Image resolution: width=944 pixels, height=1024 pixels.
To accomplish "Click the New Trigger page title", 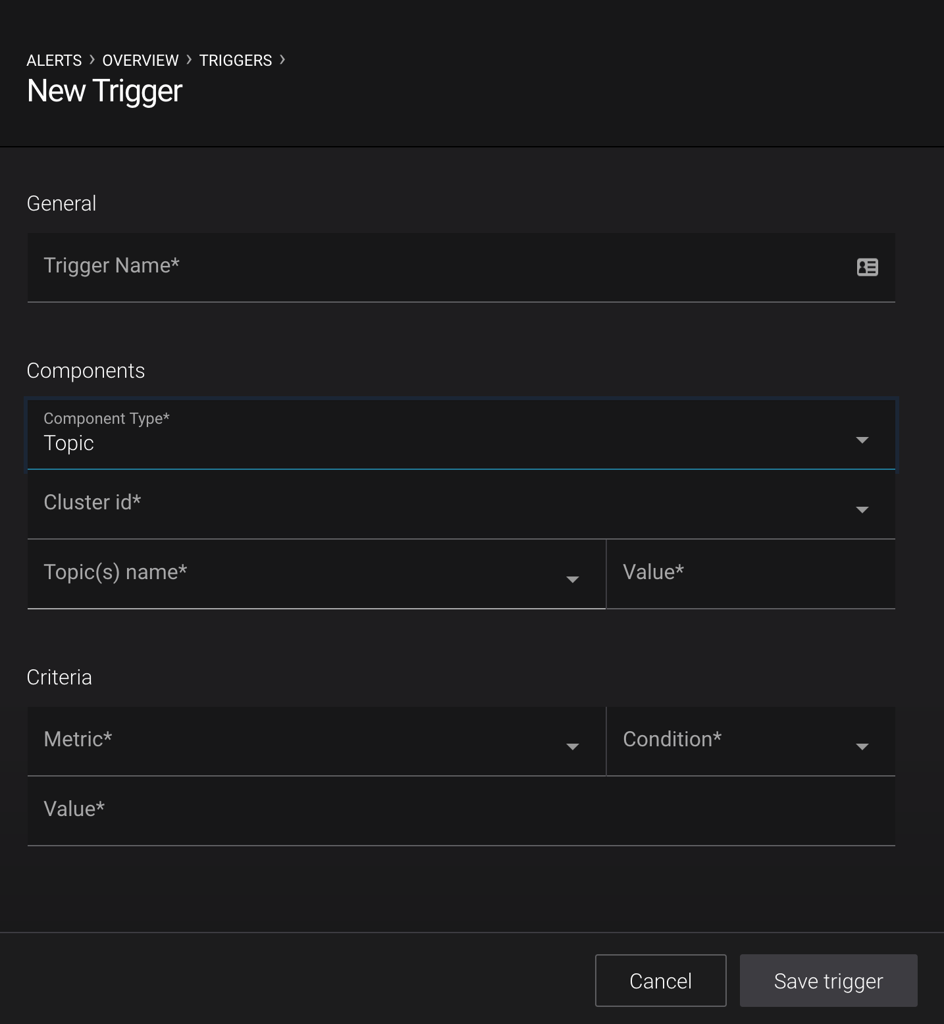I will (x=105, y=91).
